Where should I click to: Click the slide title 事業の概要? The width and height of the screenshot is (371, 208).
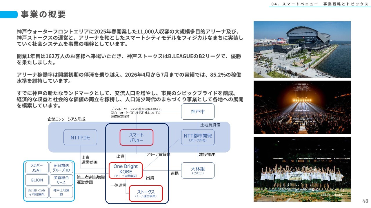pyautogui.click(x=43, y=14)
